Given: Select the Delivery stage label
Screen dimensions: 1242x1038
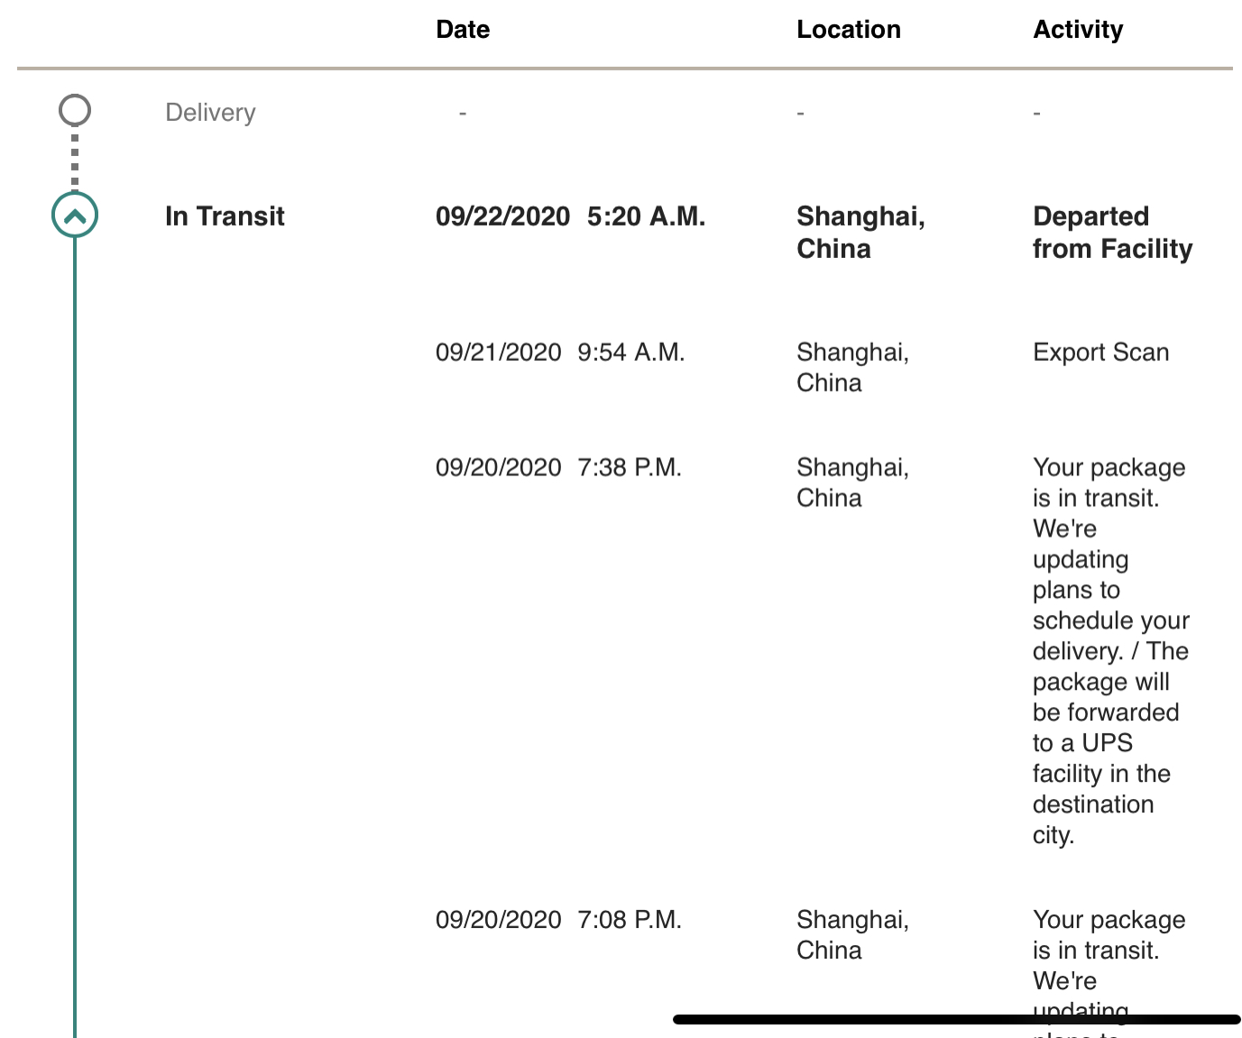Looking at the screenshot, I should click(210, 113).
